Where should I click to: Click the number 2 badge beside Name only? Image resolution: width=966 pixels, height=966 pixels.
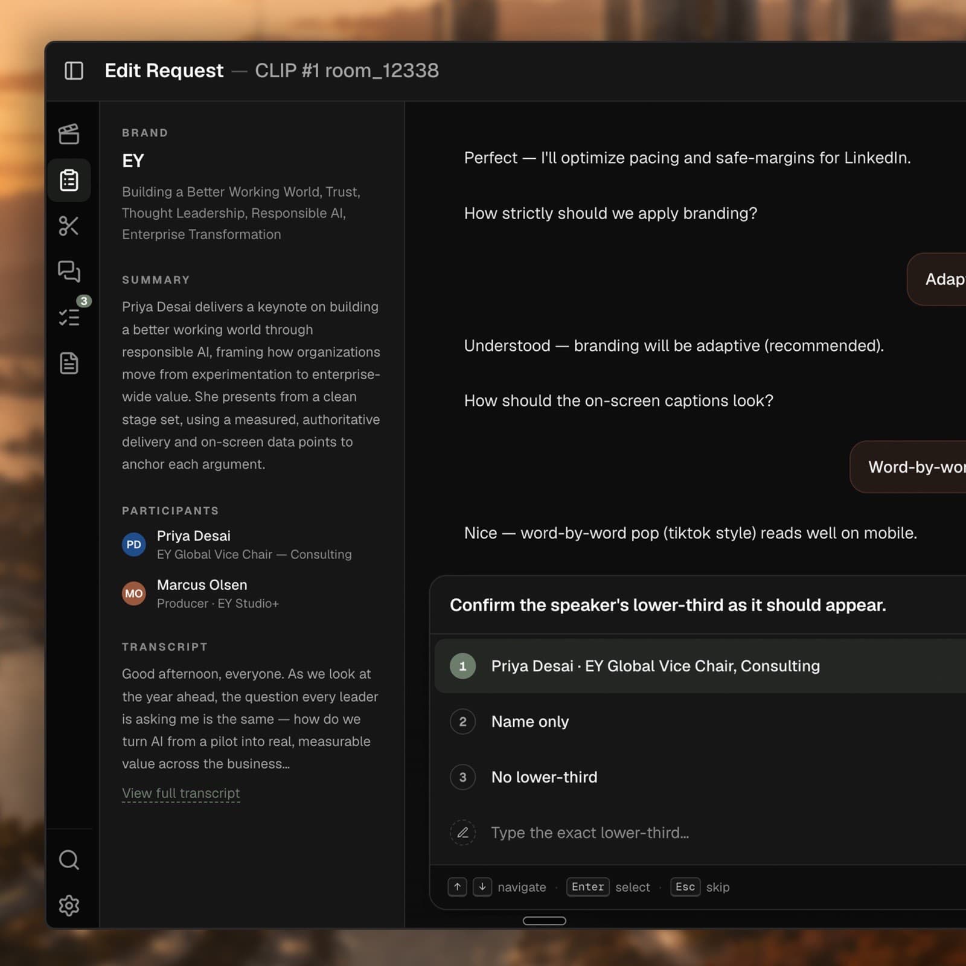(x=462, y=721)
